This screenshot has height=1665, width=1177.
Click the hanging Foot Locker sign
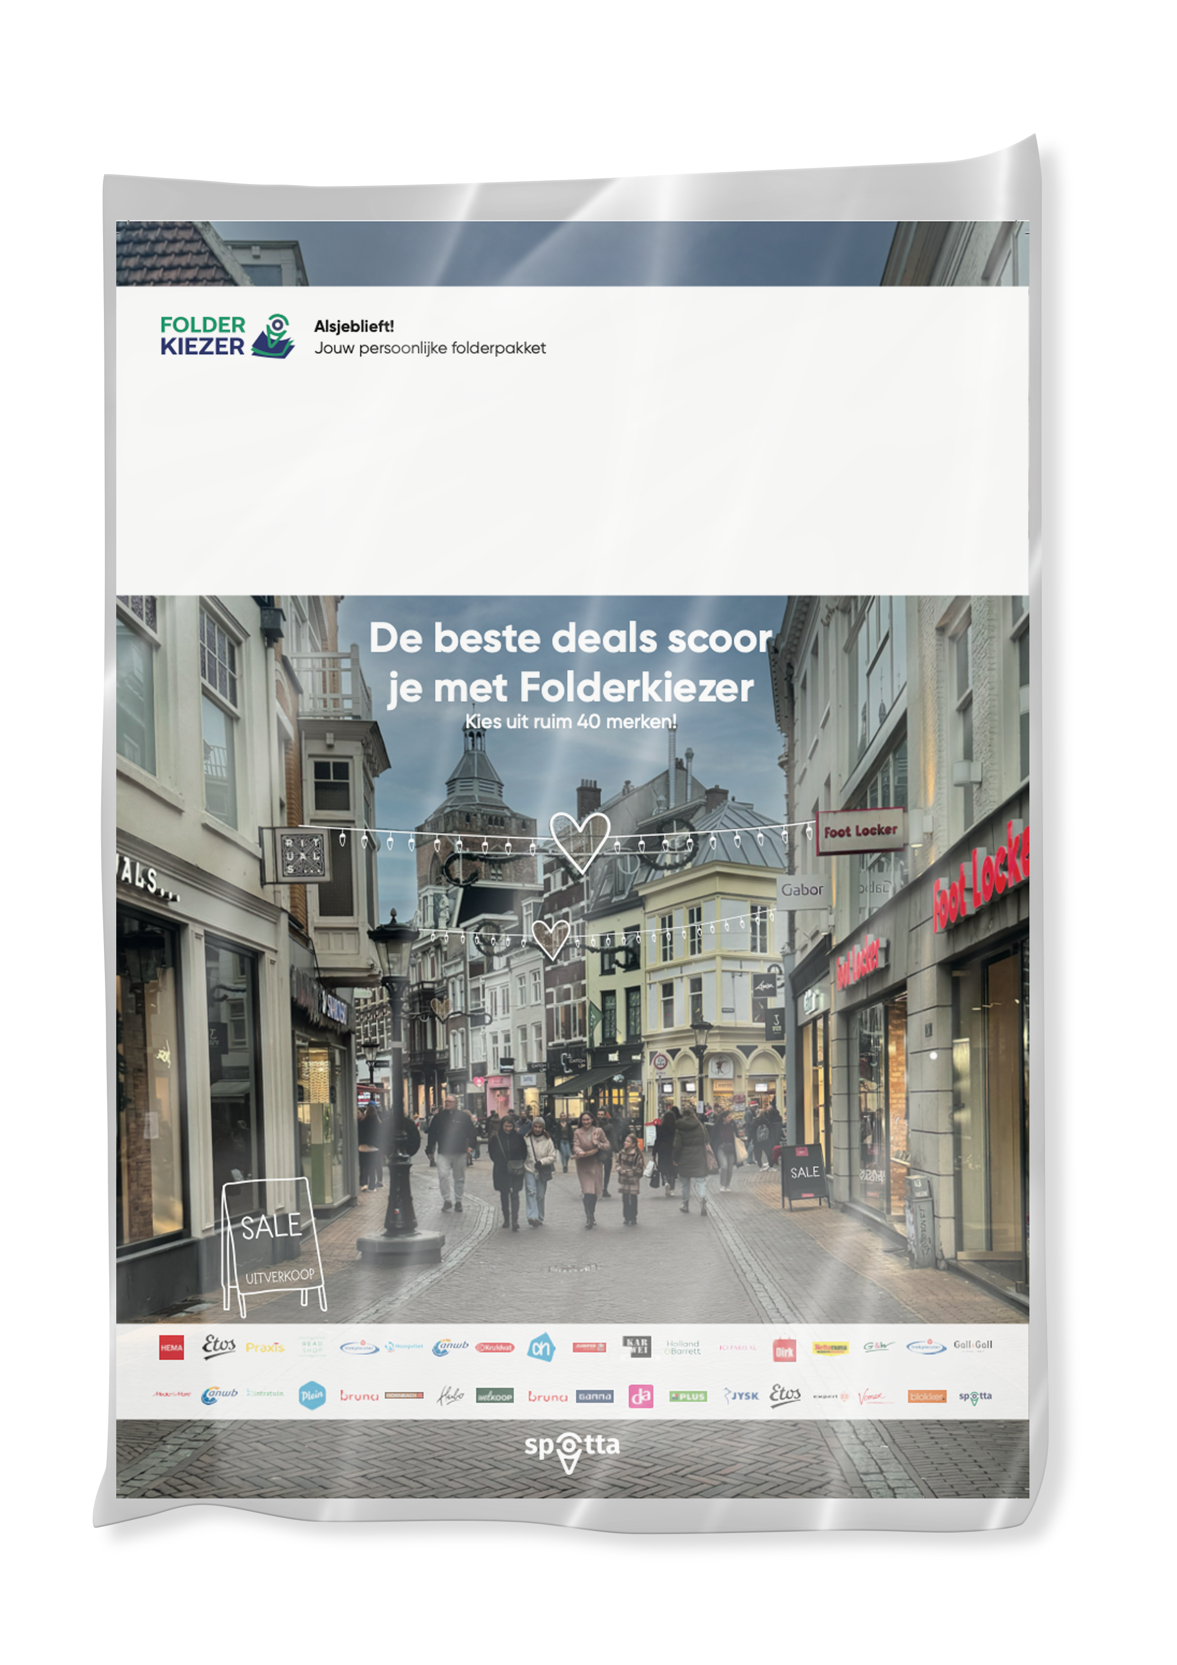860,831
